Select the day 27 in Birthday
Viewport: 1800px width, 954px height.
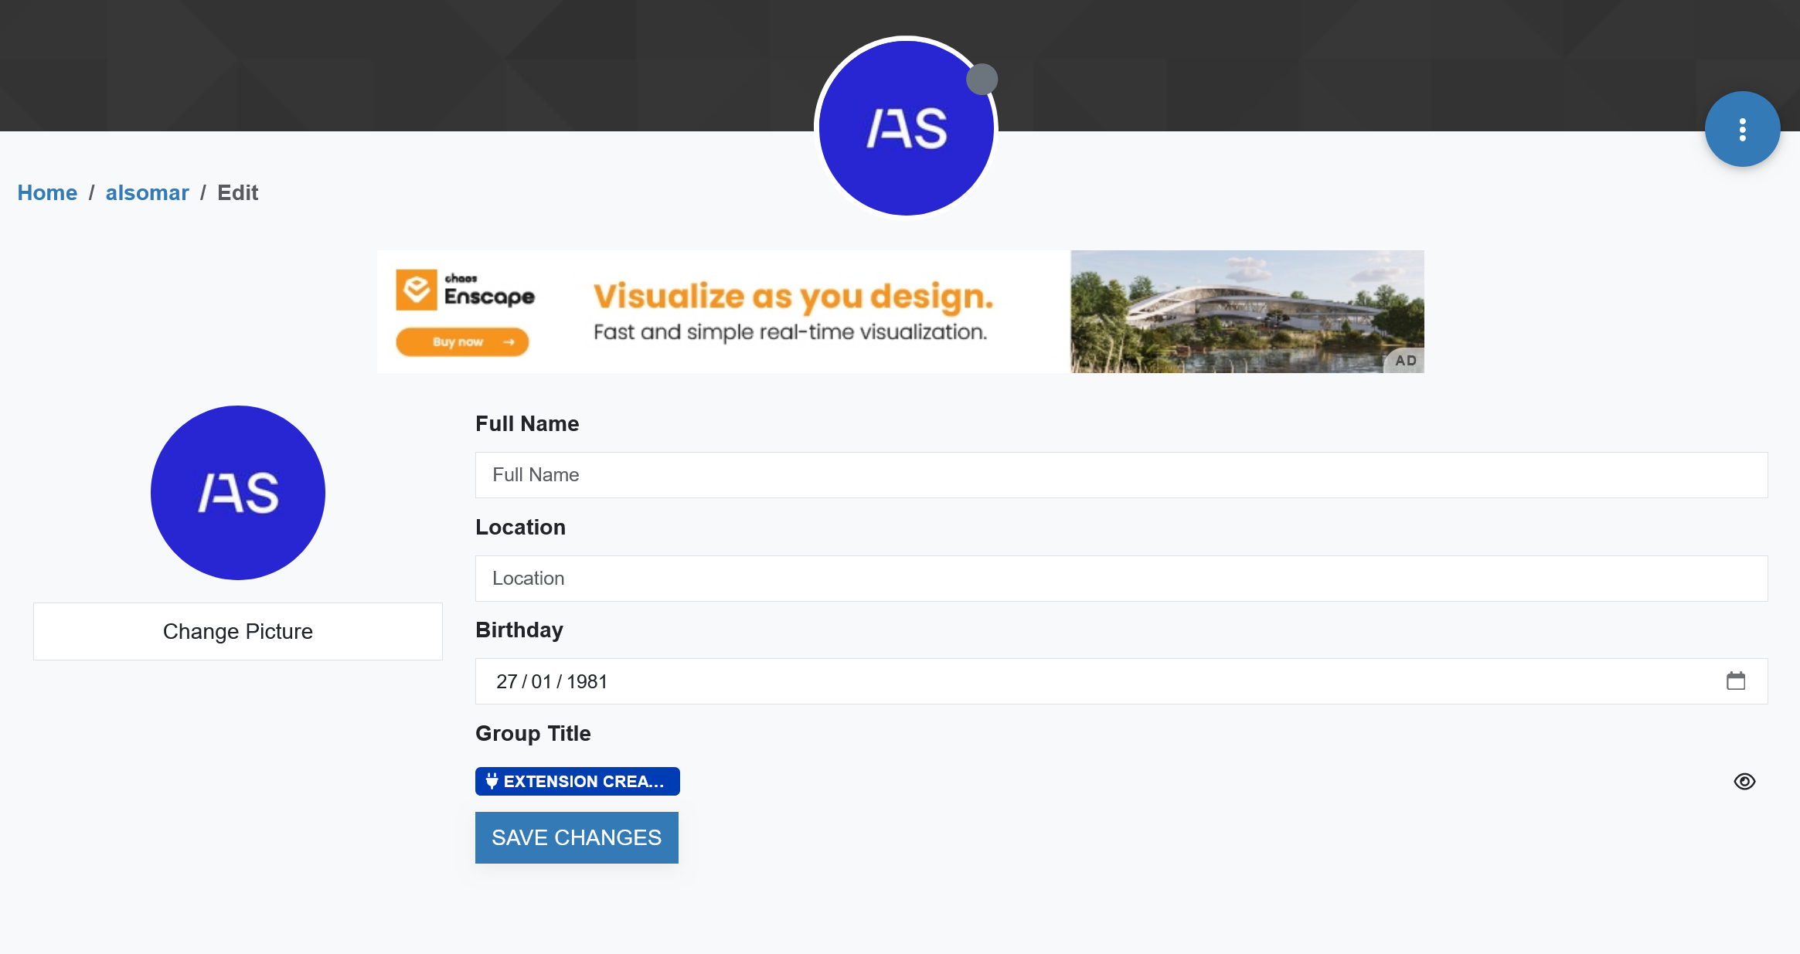[x=506, y=681]
